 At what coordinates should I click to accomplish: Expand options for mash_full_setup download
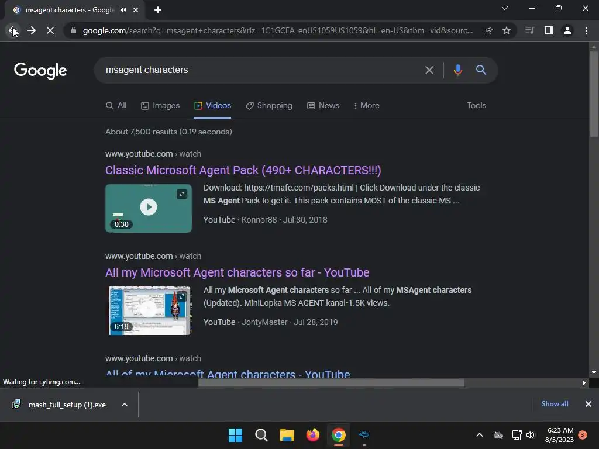[x=125, y=405]
